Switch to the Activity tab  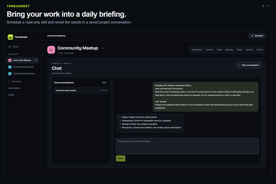tap(249, 50)
